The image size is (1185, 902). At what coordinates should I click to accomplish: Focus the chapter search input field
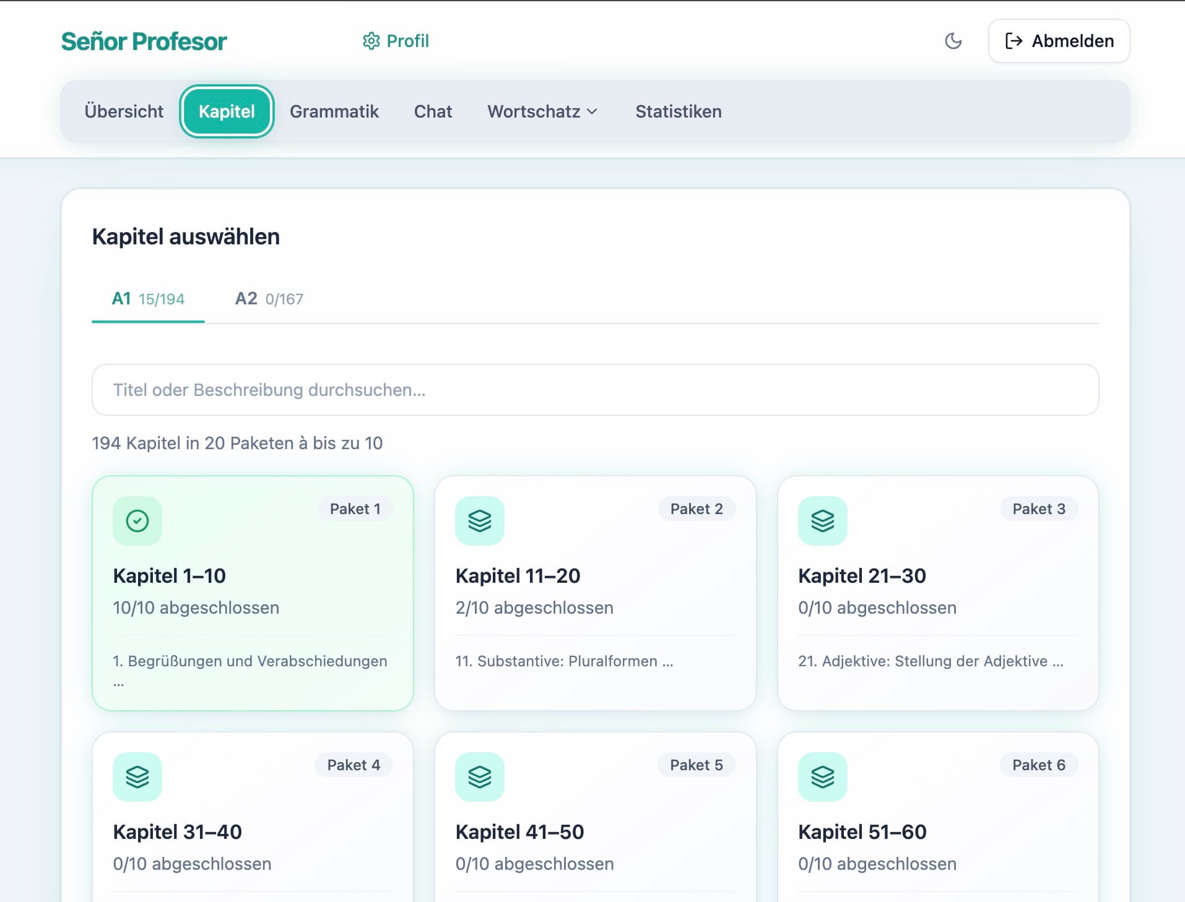[x=595, y=390]
